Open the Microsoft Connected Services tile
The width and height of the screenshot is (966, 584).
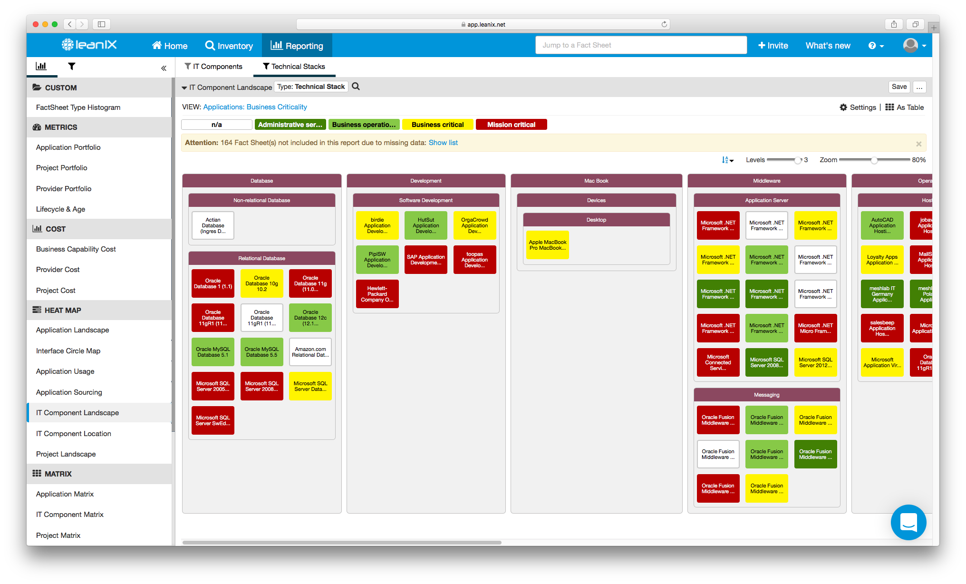(718, 362)
